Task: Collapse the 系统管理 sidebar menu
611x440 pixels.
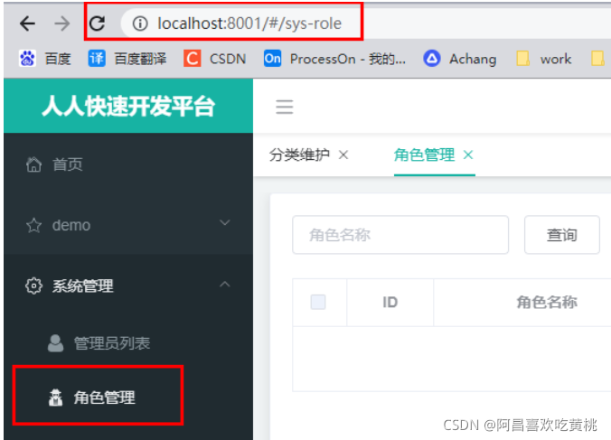Action: (x=128, y=286)
